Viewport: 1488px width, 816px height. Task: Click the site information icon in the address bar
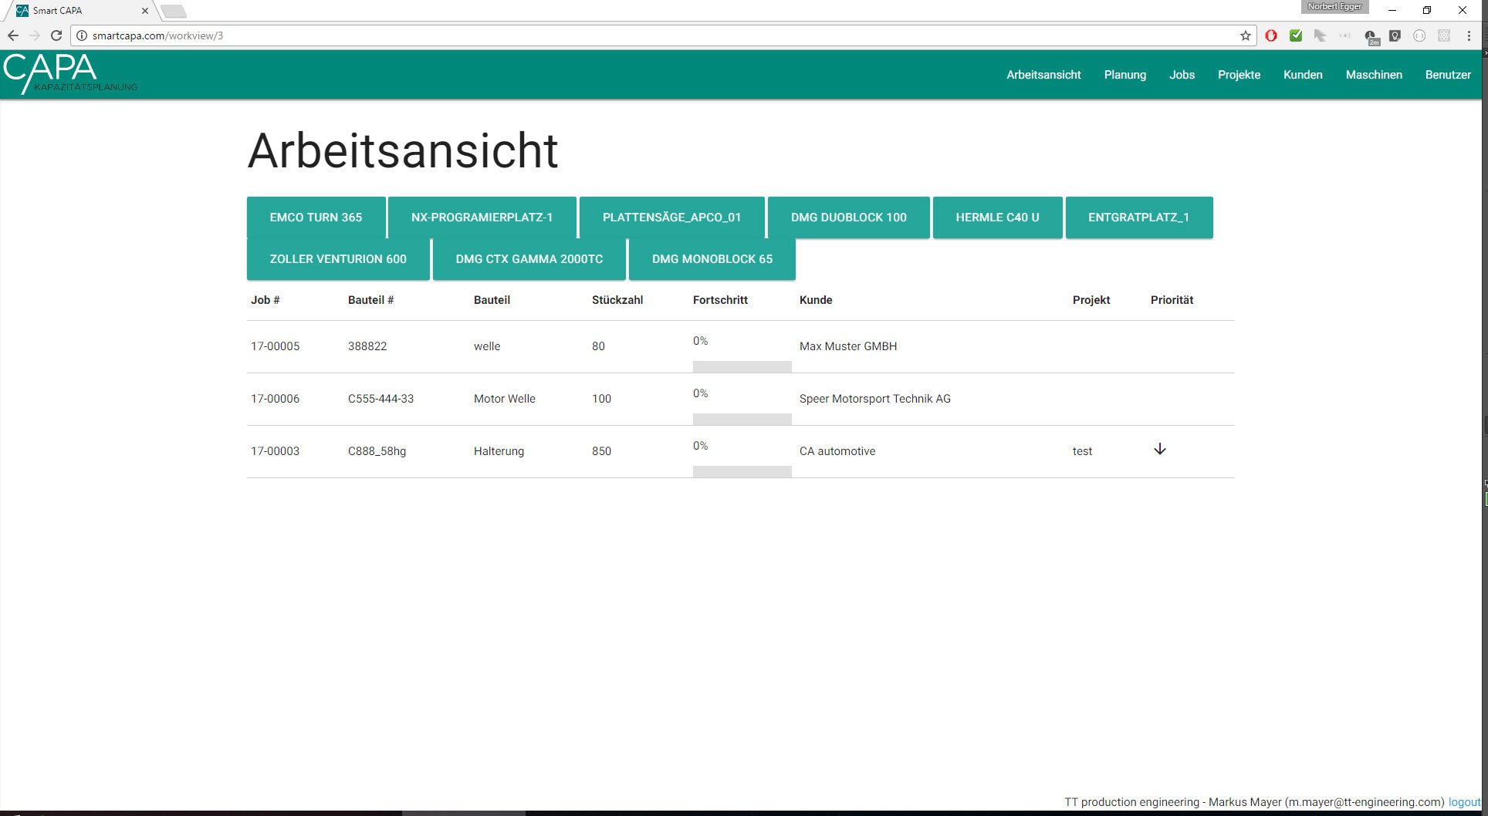(x=82, y=35)
